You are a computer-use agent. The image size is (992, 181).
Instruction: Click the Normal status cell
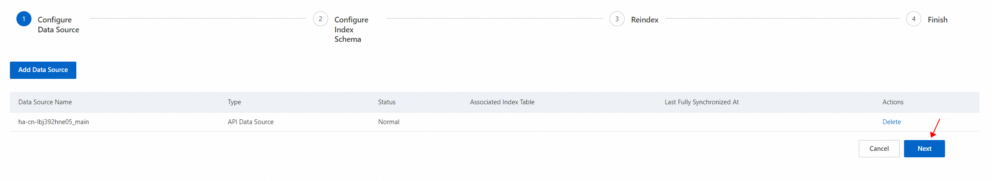tap(388, 122)
